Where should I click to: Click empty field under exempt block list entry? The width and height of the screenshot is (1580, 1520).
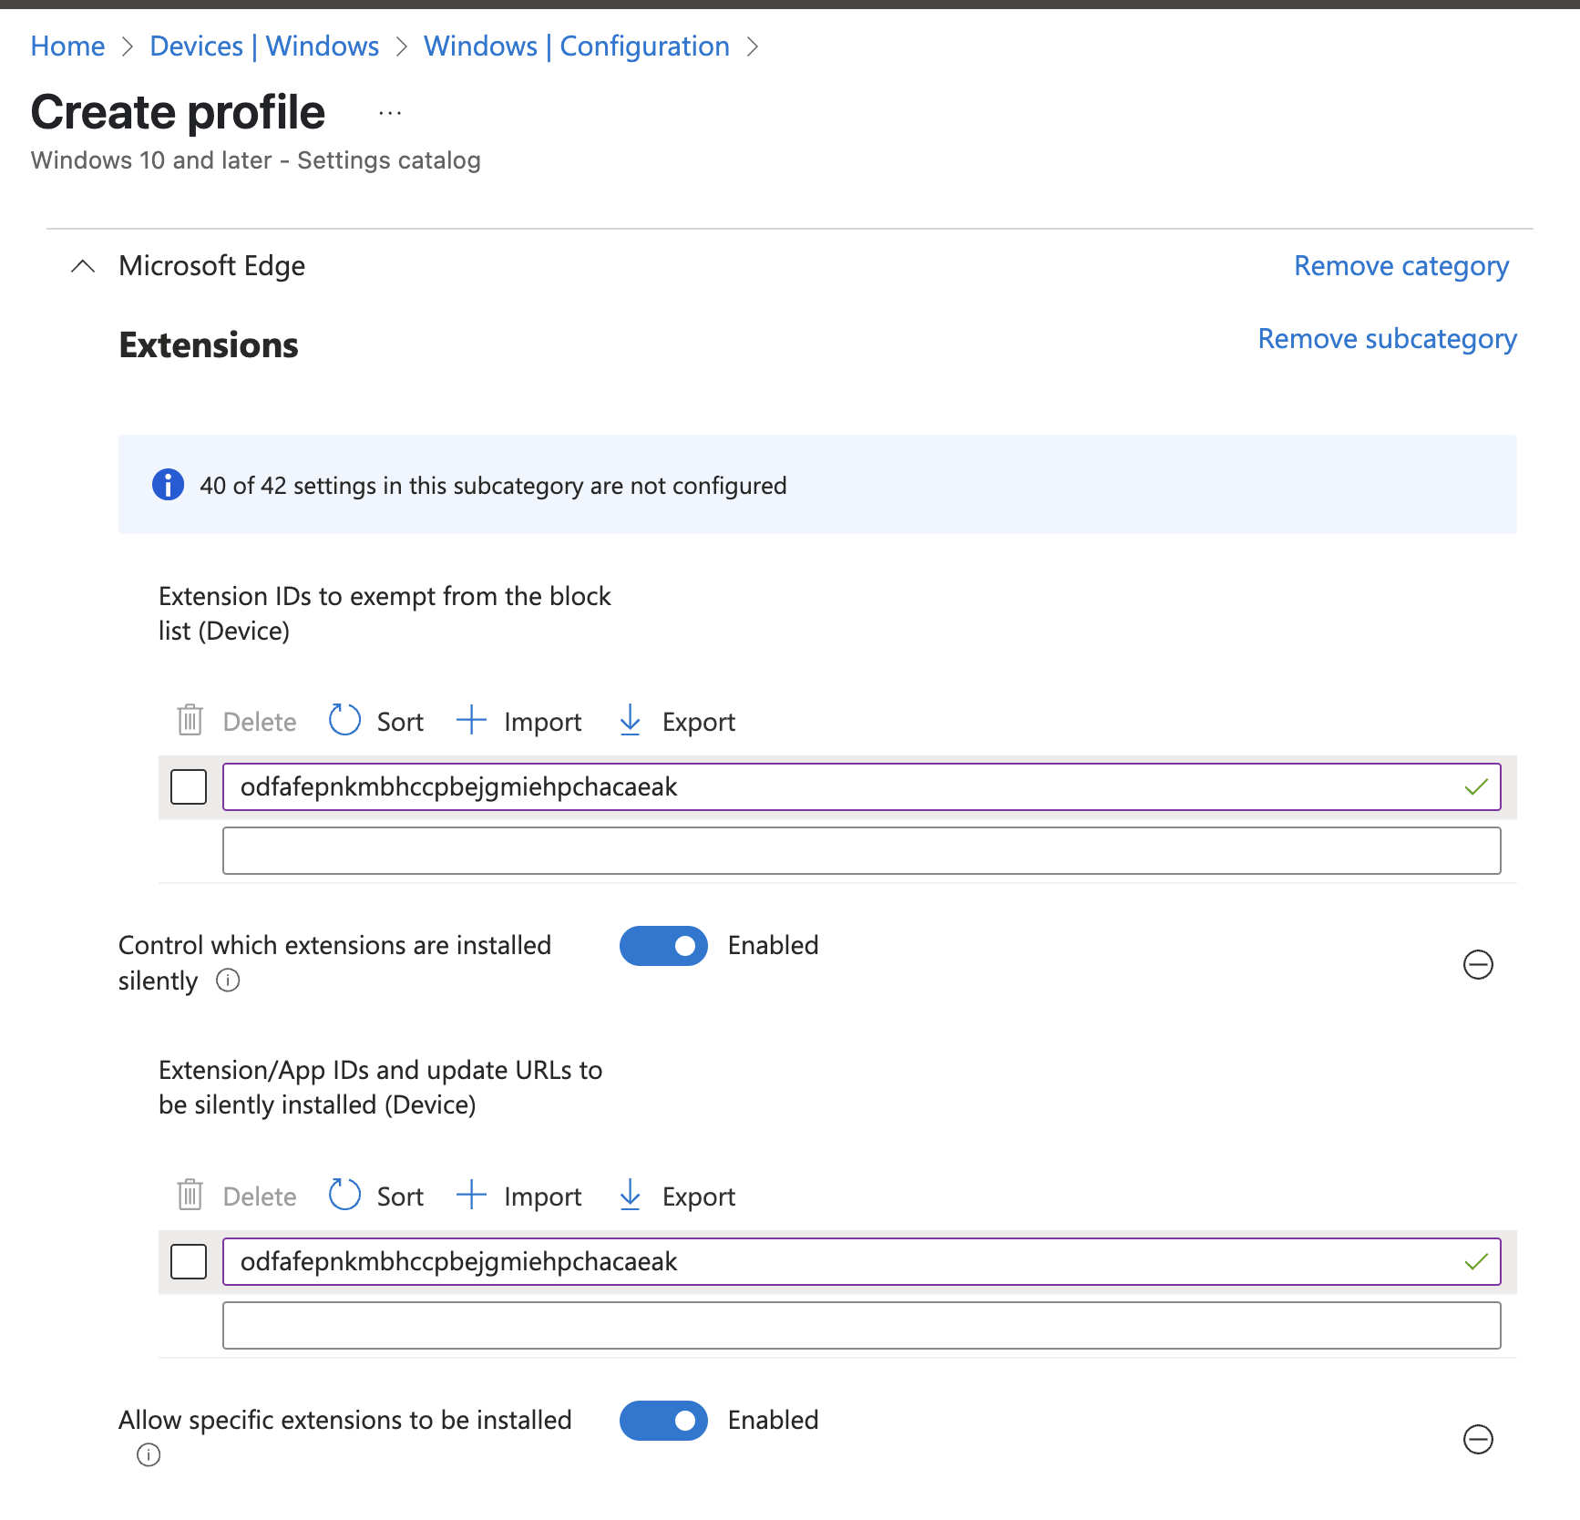[x=861, y=850]
